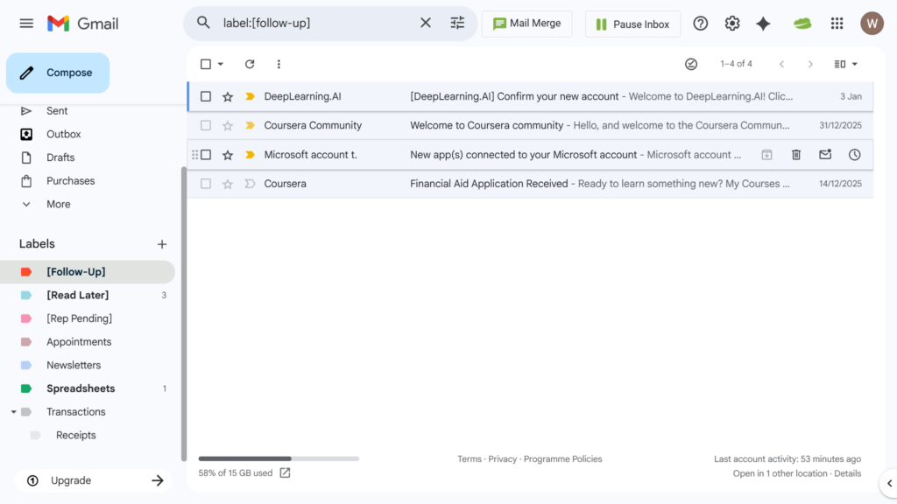Image resolution: width=897 pixels, height=504 pixels.
Task: Compose a new email
Action: pos(58,73)
